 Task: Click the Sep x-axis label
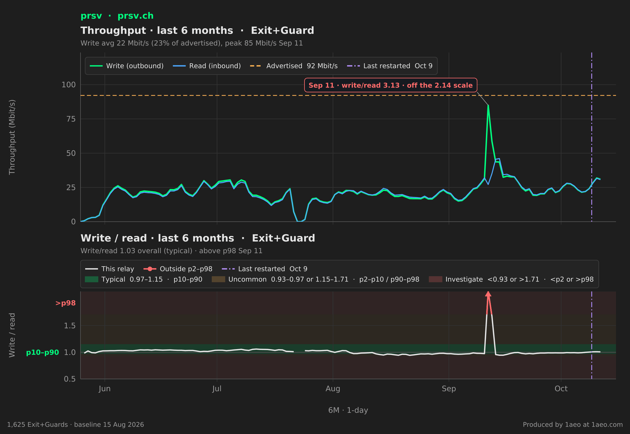[449, 389]
